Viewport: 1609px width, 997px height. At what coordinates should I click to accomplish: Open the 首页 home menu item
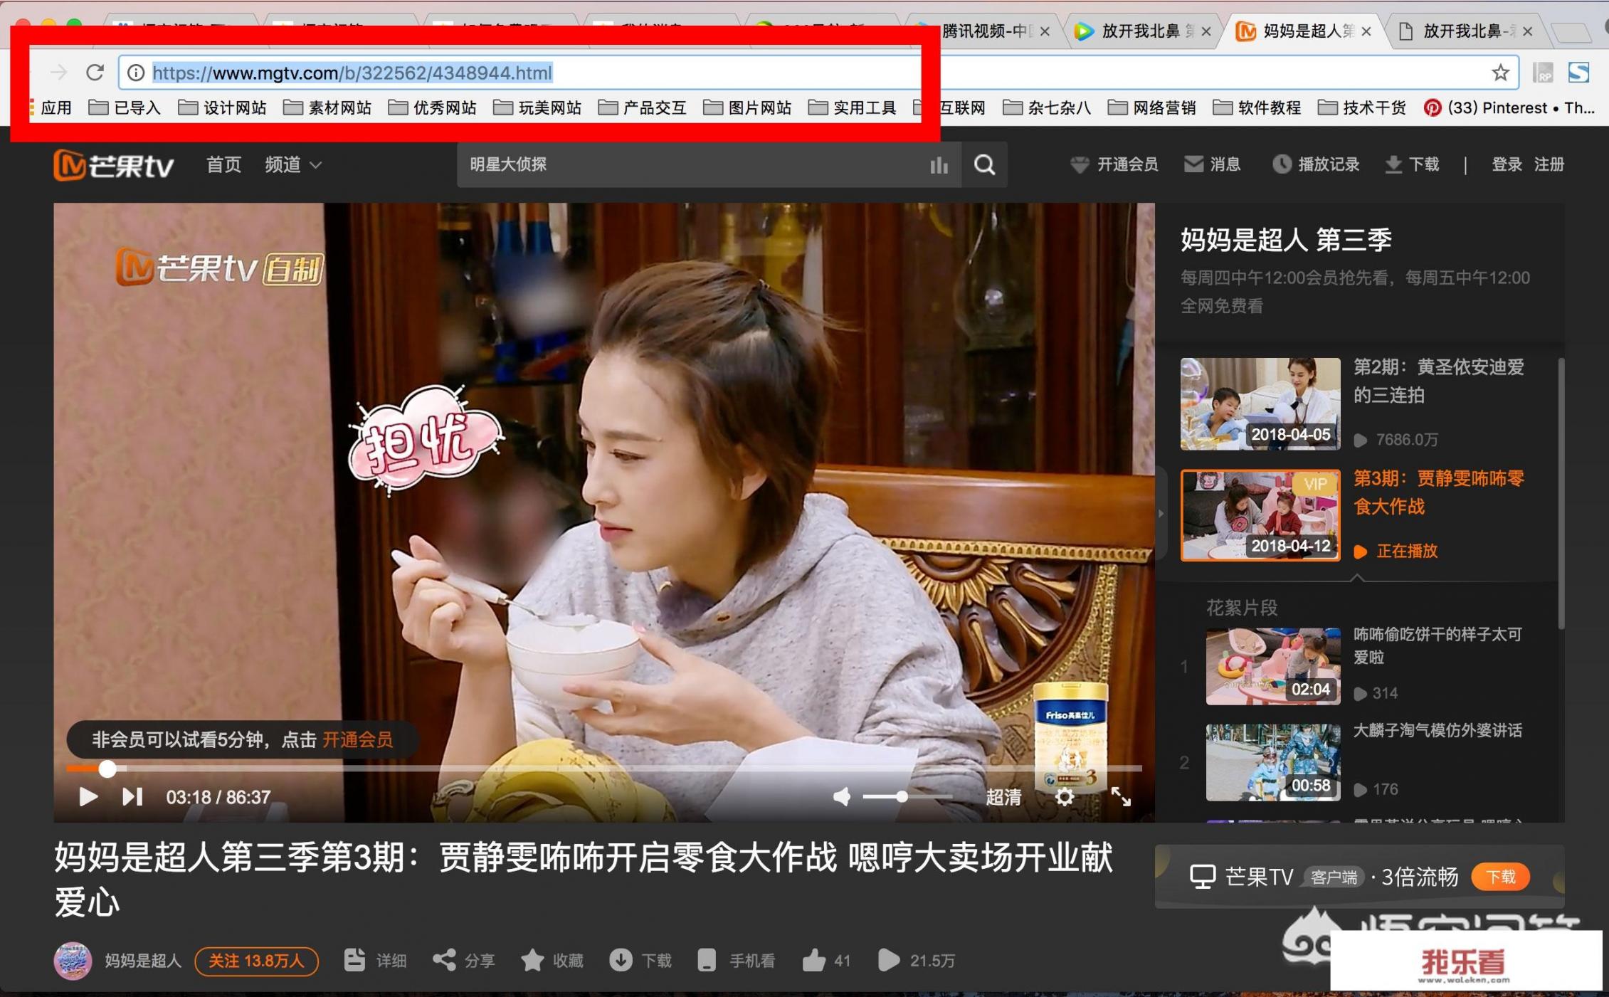224,164
